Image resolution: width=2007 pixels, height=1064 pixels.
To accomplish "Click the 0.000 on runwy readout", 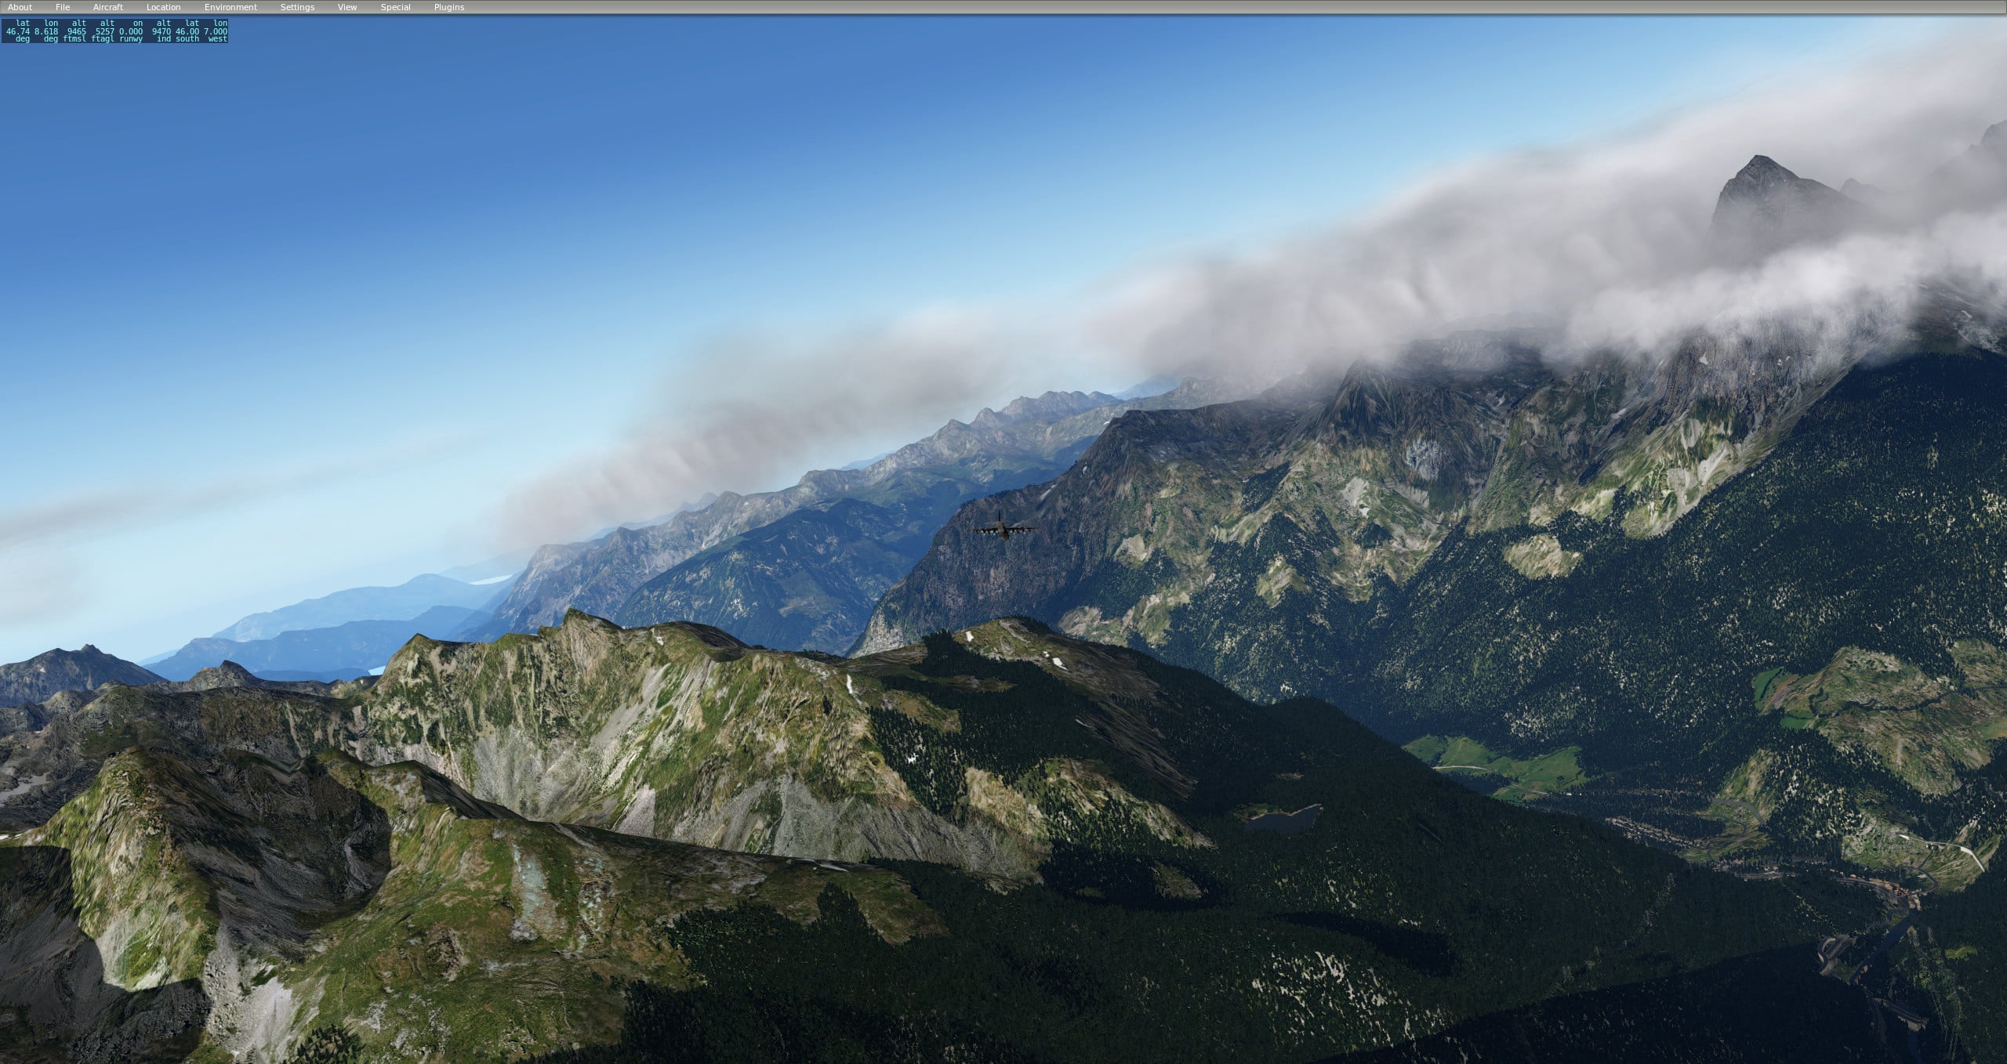I will 131,31.
